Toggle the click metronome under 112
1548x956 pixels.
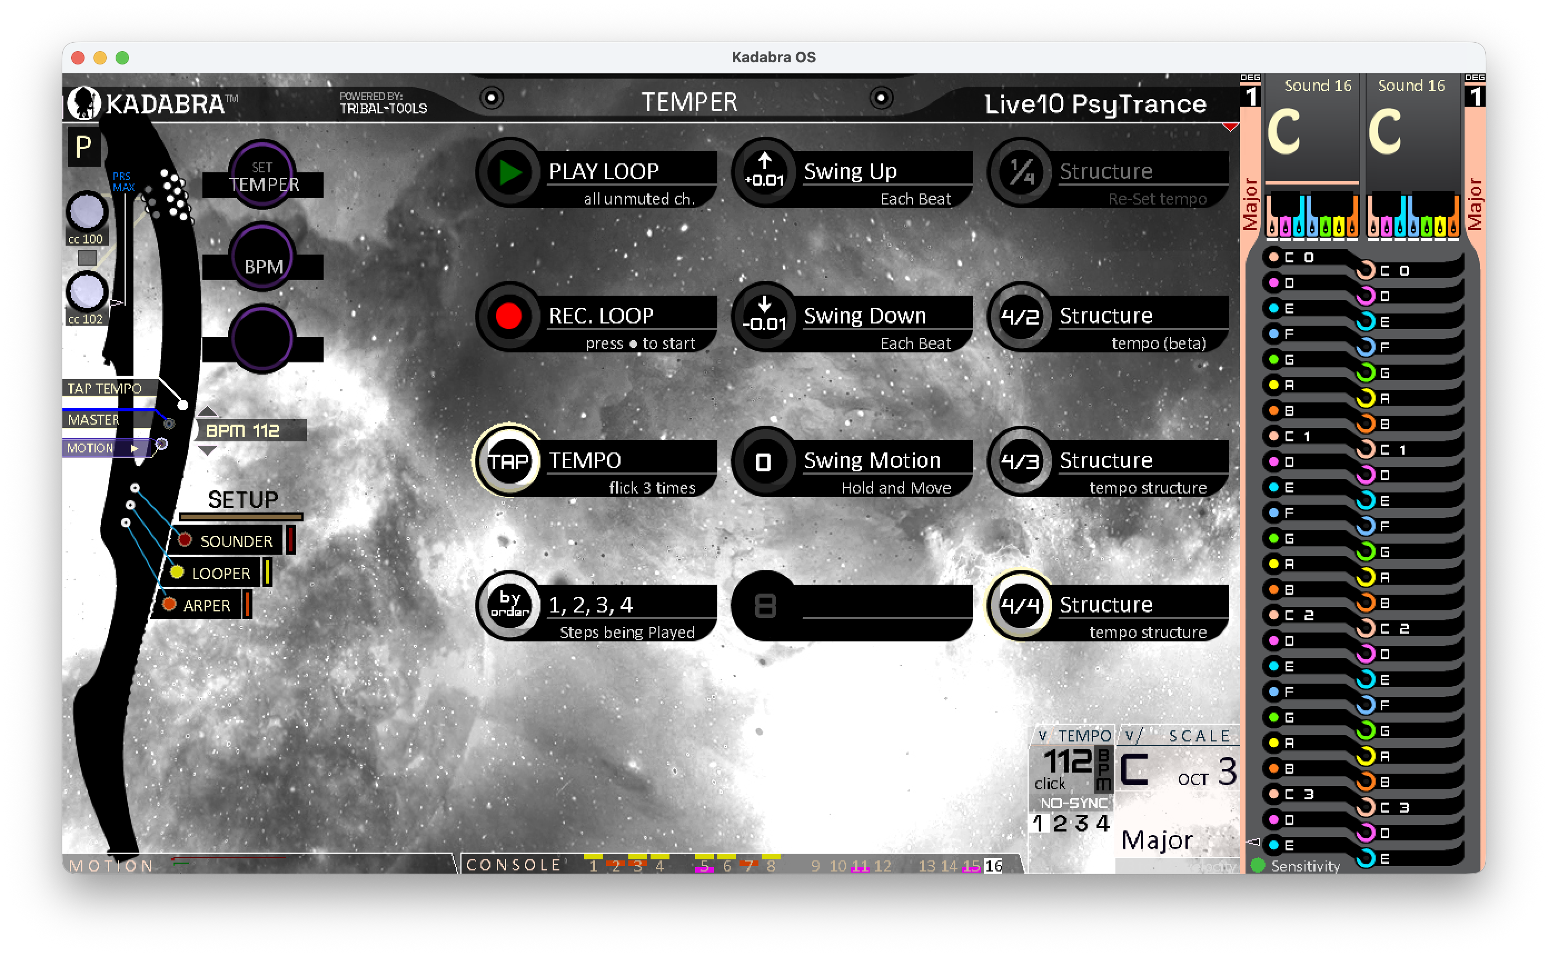click(x=1050, y=784)
